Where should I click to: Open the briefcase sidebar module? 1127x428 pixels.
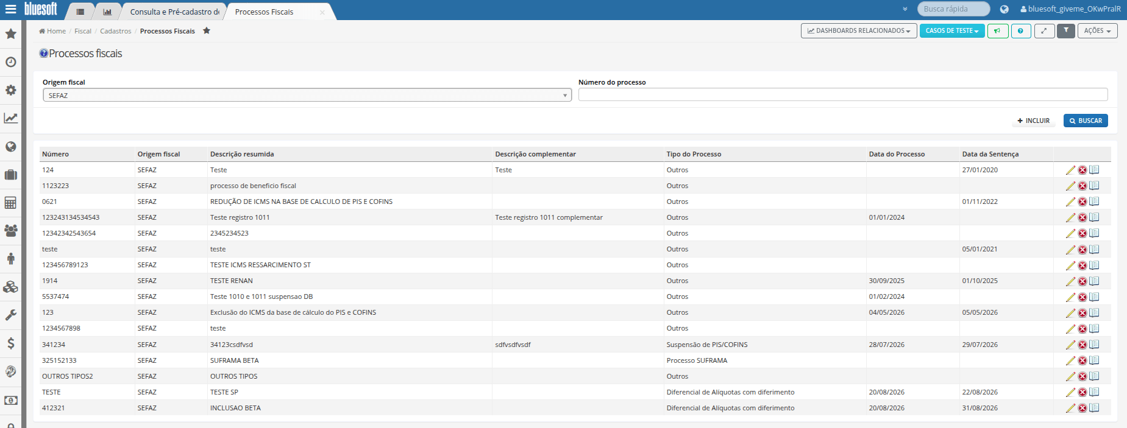point(10,175)
